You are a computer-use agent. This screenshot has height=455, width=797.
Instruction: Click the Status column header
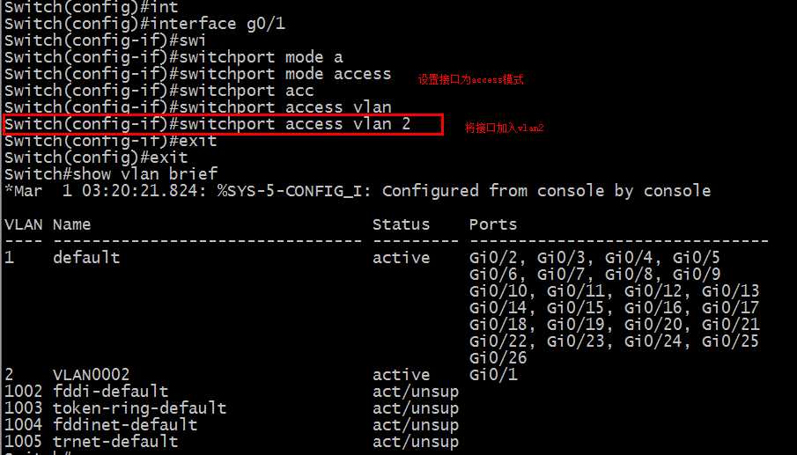coord(401,224)
